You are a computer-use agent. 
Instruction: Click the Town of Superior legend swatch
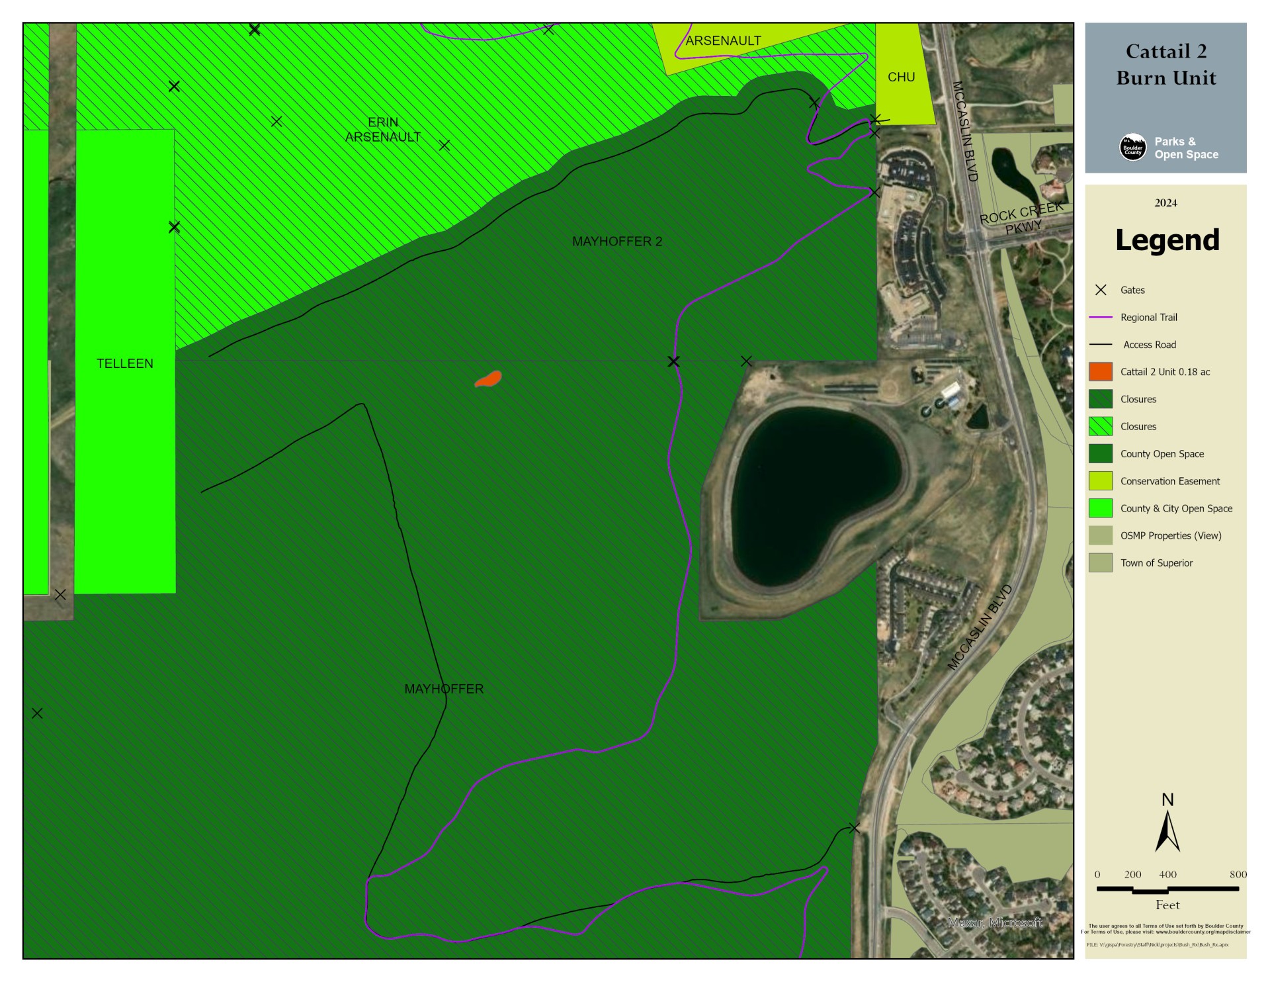point(1101,563)
